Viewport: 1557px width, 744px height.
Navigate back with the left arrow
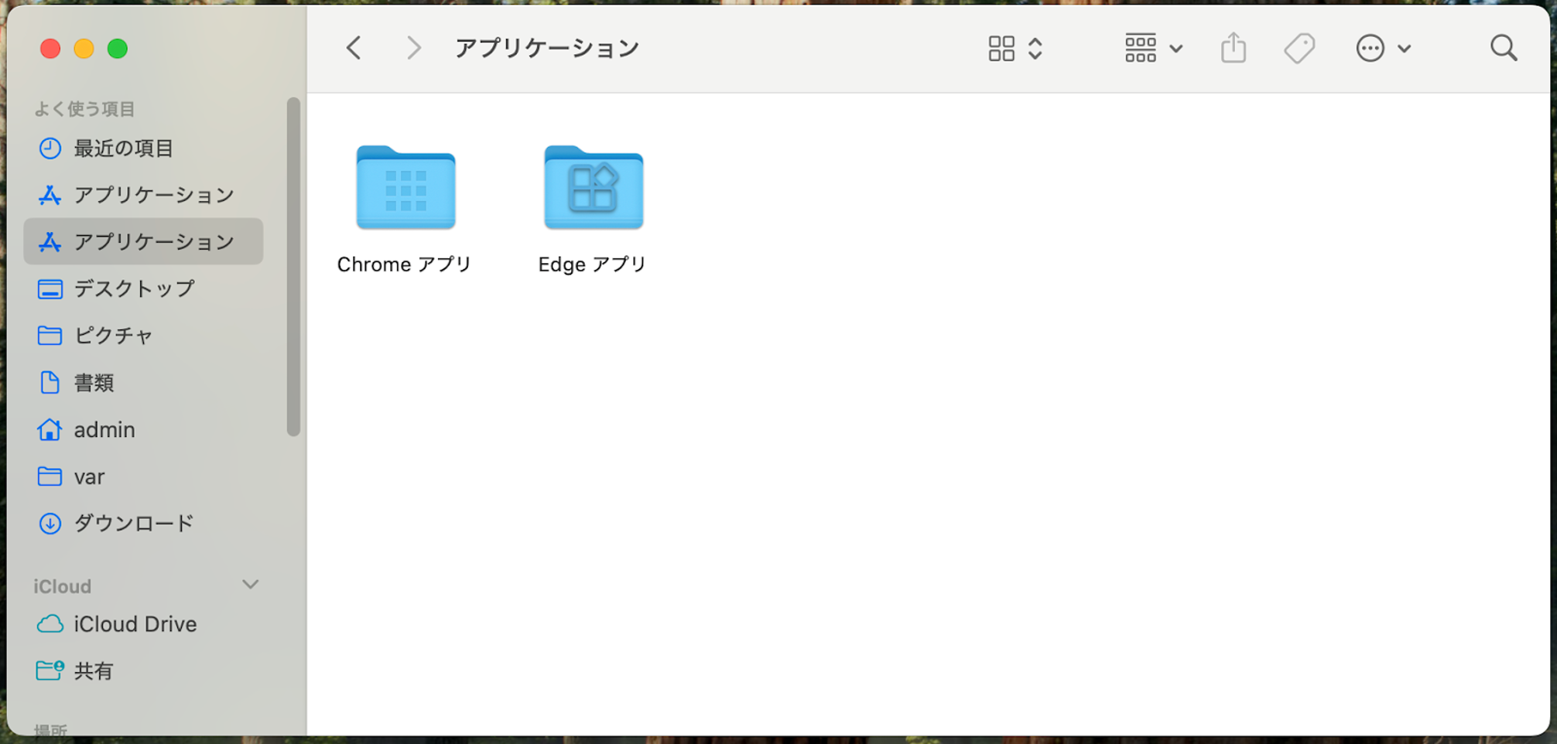353,47
